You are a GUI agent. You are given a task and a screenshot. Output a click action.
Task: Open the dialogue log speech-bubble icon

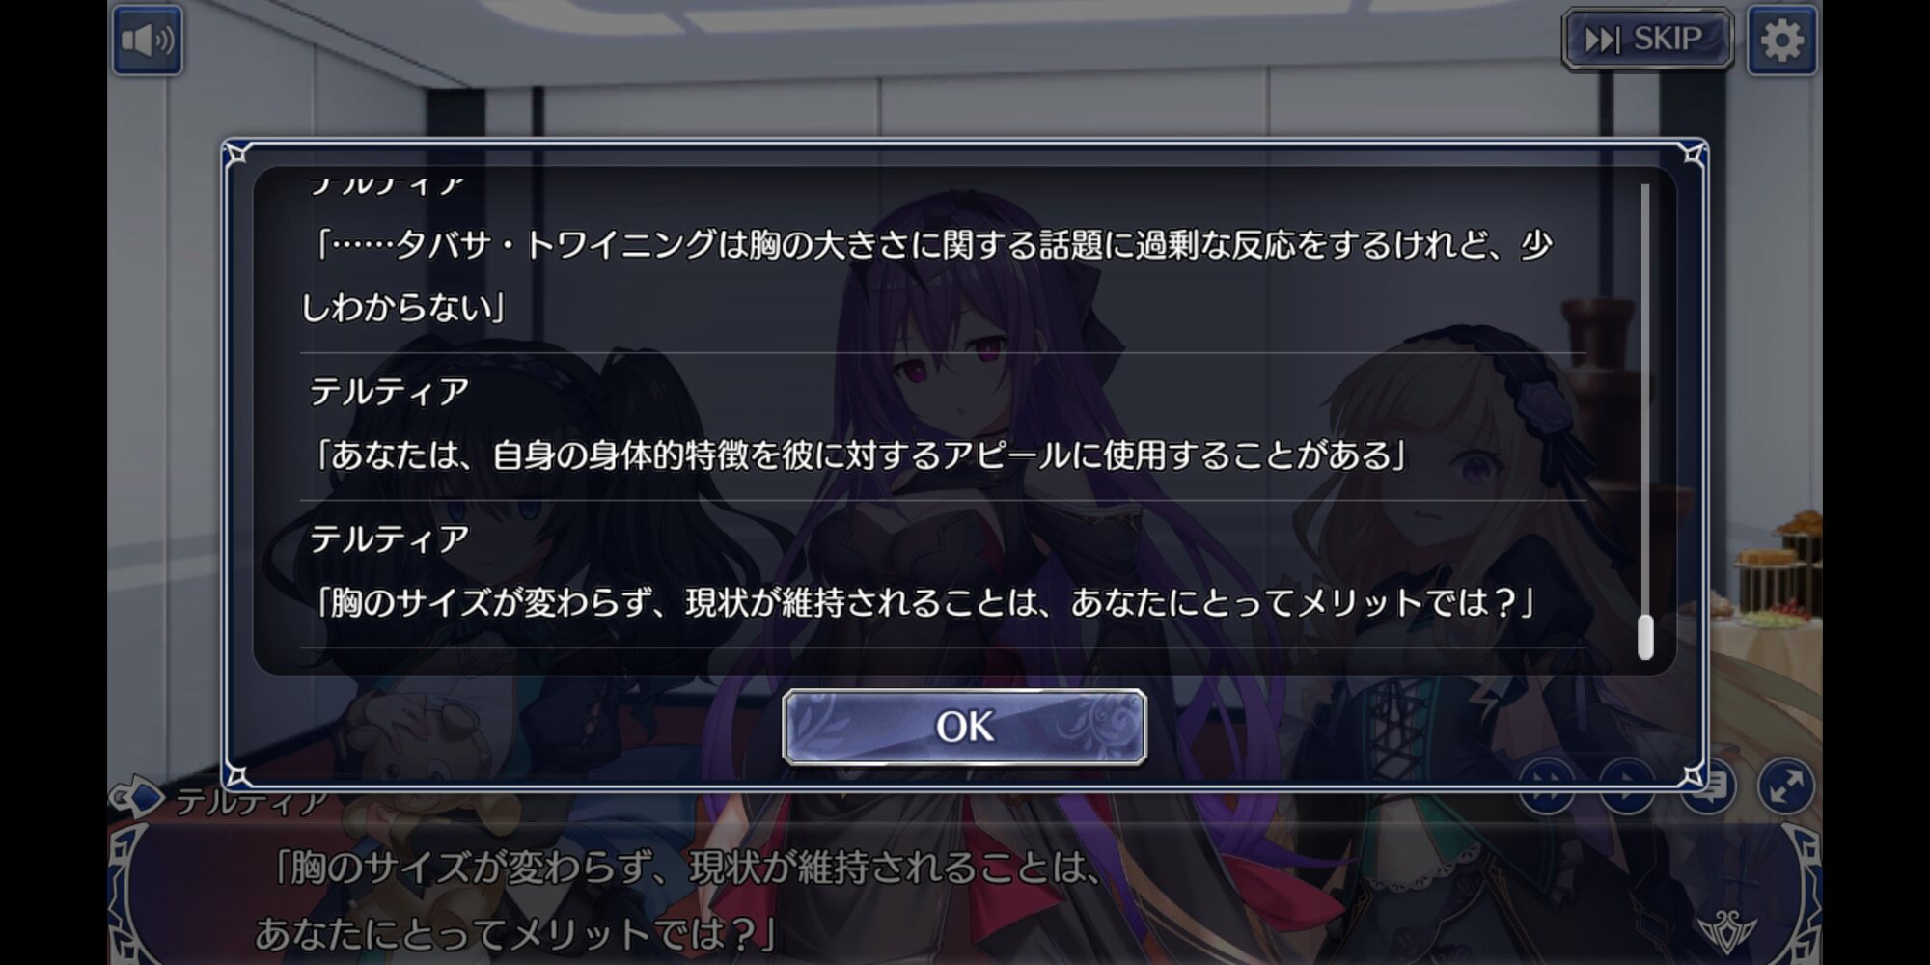pos(1709,786)
